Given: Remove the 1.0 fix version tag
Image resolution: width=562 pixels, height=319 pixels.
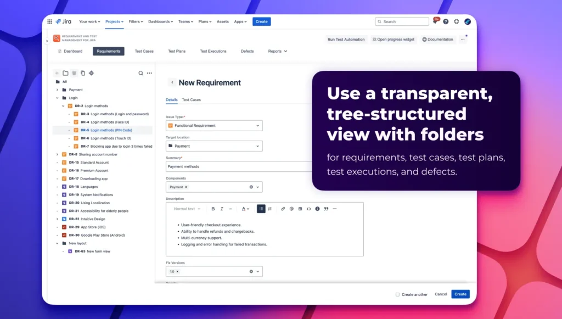Looking at the screenshot, I should pos(177,271).
